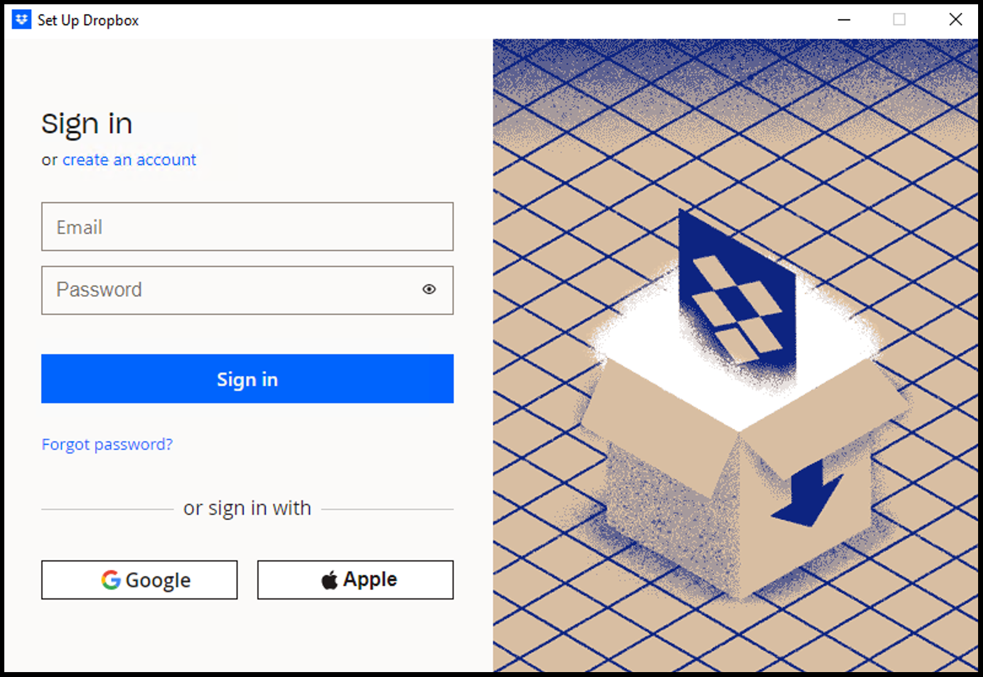983x677 pixels.
Task: Click the Dropbox logo inside the box illustration
Action: tap(737, 288)
